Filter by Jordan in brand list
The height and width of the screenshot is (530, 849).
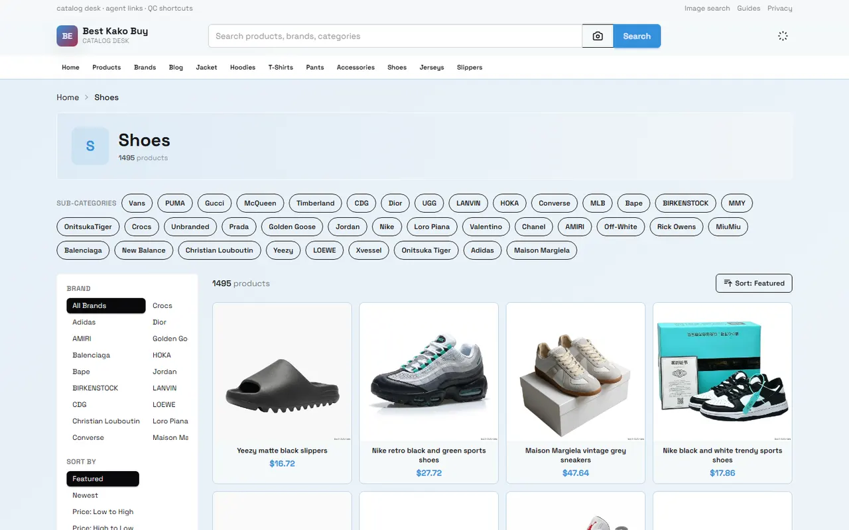164,372
